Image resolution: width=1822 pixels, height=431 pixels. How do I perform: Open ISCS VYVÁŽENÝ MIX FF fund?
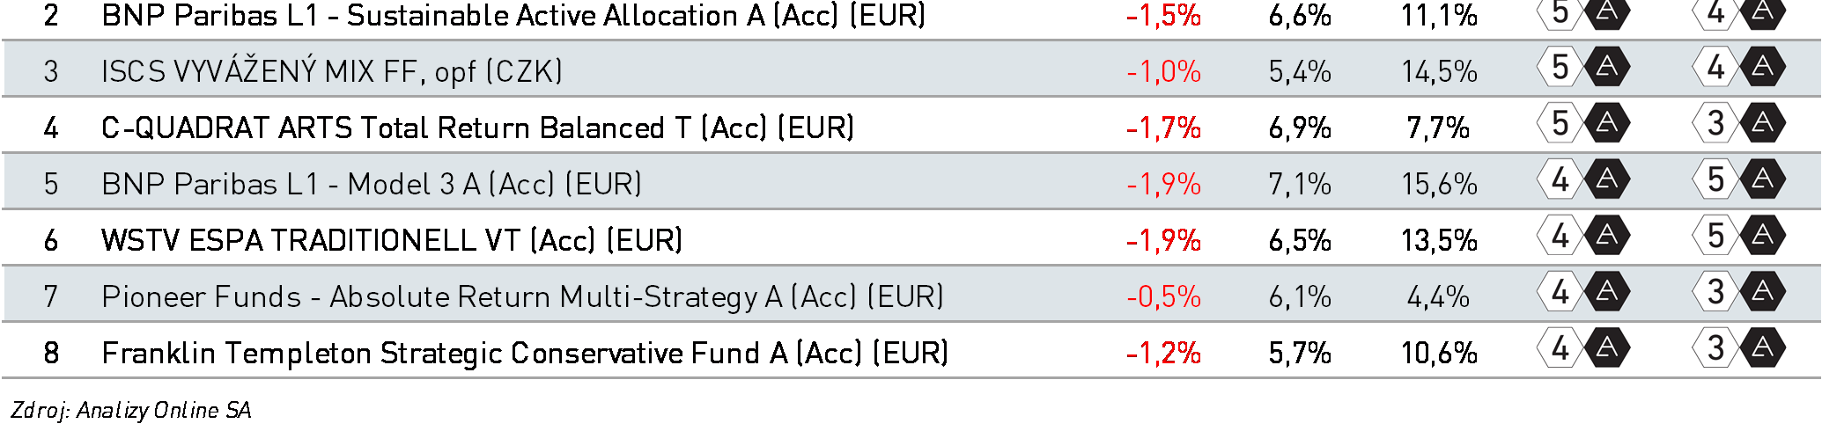332,70
